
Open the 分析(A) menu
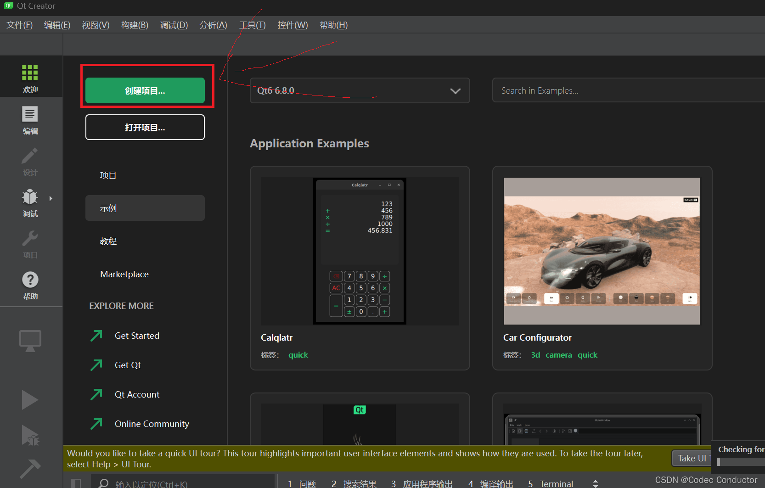pos(214,25)
